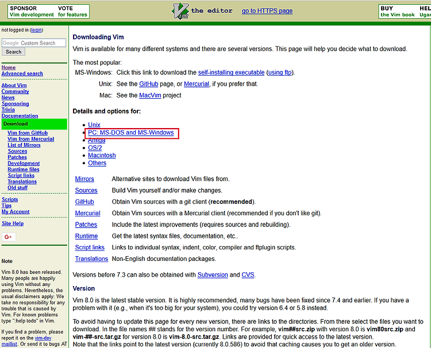This screenshot has height=348, width=431.
Task: Open Translations sidebar sublink
Action: click(x=22, y=181)
